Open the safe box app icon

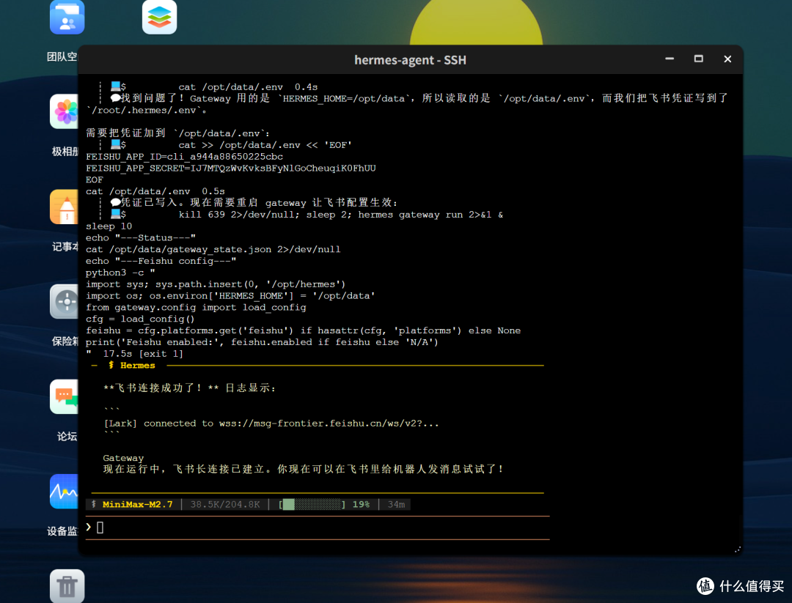tap(64, 301)
